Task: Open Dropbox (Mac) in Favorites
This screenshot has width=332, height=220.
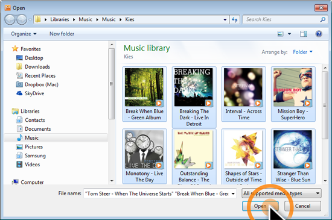Action: [42, 84]
